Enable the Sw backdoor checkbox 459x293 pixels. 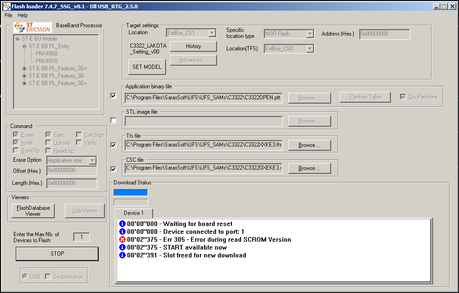click(48, 276)
